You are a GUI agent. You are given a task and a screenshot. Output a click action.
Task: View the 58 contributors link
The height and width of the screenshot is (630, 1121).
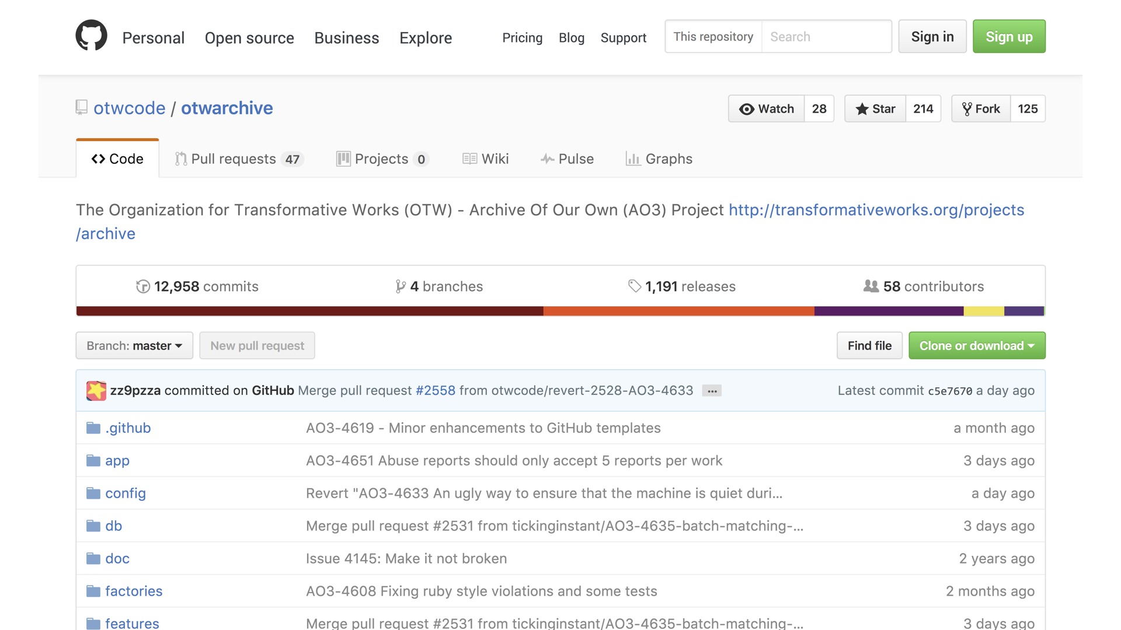[924, 286]
